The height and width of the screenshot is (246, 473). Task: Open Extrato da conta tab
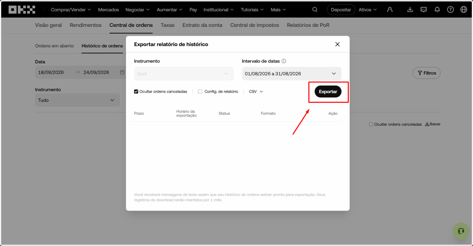coord(202,25)
